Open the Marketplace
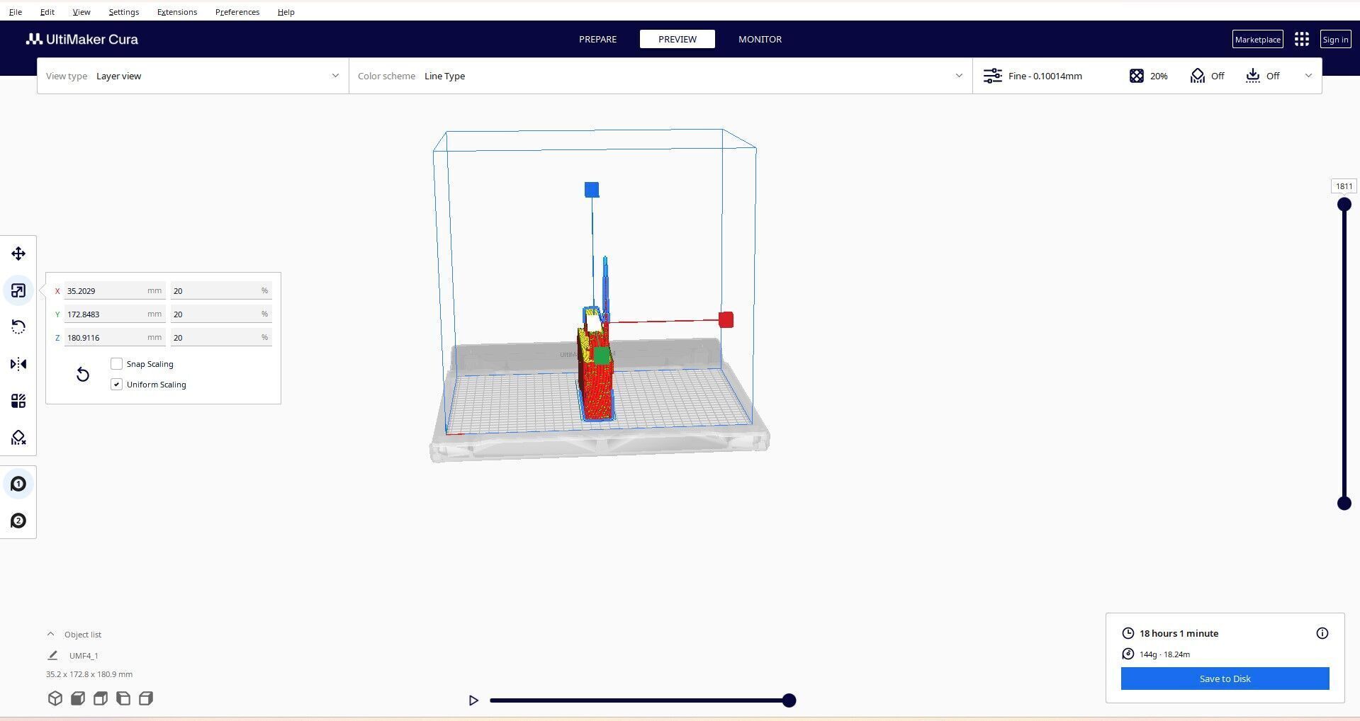Viewport: 1360px width, 721px height. click(x=1257, y=39)
